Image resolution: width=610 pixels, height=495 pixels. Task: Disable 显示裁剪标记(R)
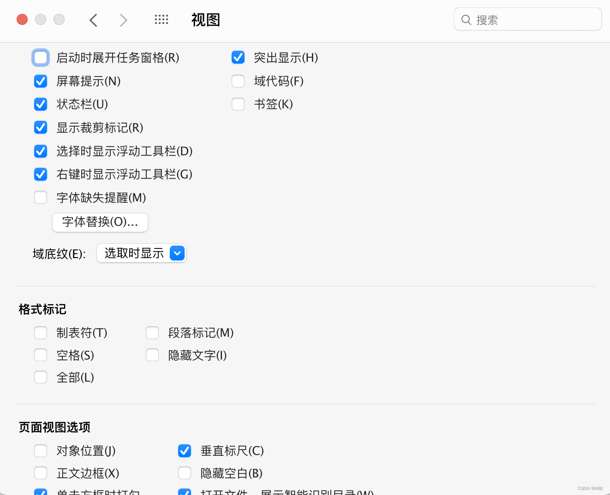pyautogui.click(x=41, y=127)
